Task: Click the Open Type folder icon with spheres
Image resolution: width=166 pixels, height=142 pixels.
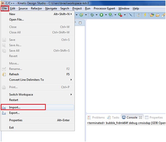Action: click(x=152, y=15)
